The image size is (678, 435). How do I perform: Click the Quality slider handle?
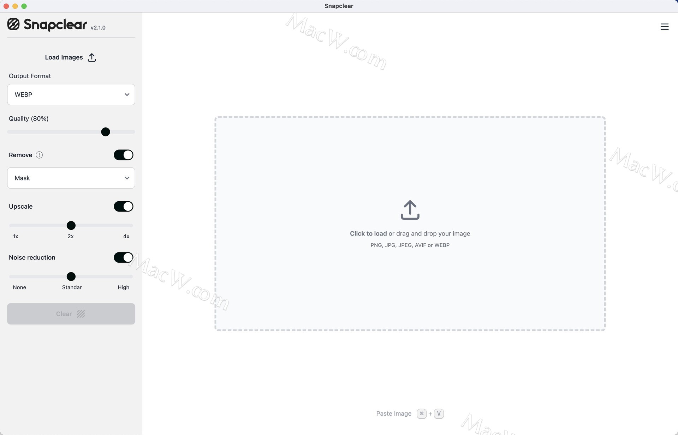105,132
